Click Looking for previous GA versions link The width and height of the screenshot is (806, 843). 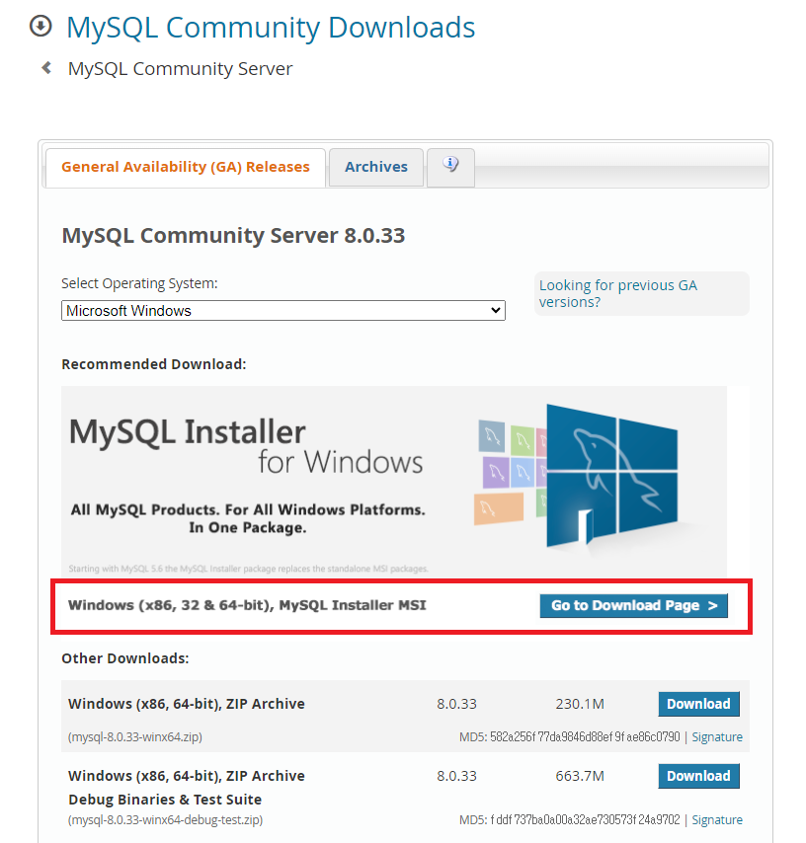pyautogui.click(x=618, y=293)
